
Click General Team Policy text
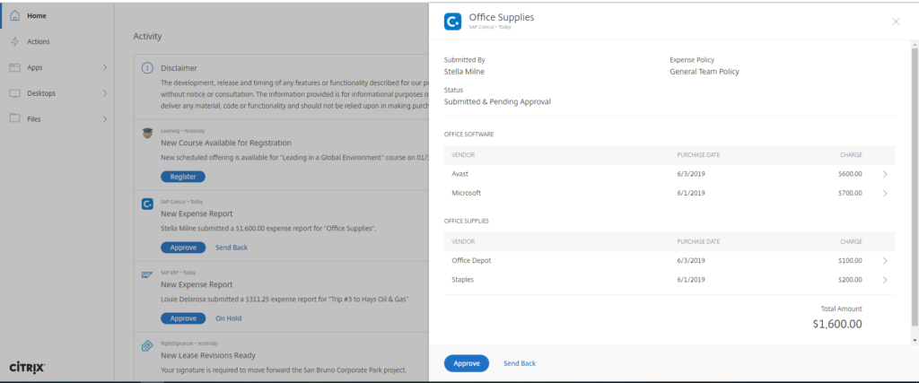pyautogui.click(x=705, y=72)
